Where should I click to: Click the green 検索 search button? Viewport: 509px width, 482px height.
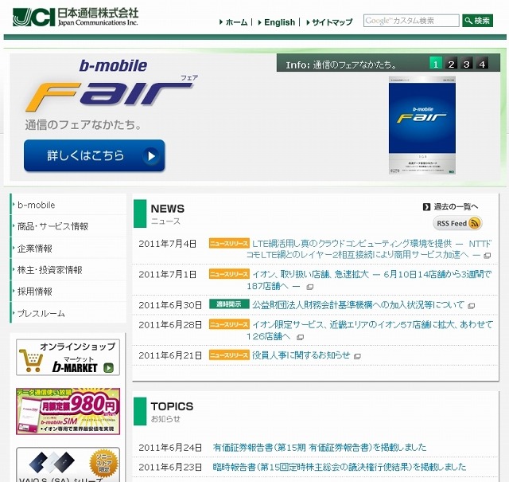pyautogui.click(x=477, y=21)
